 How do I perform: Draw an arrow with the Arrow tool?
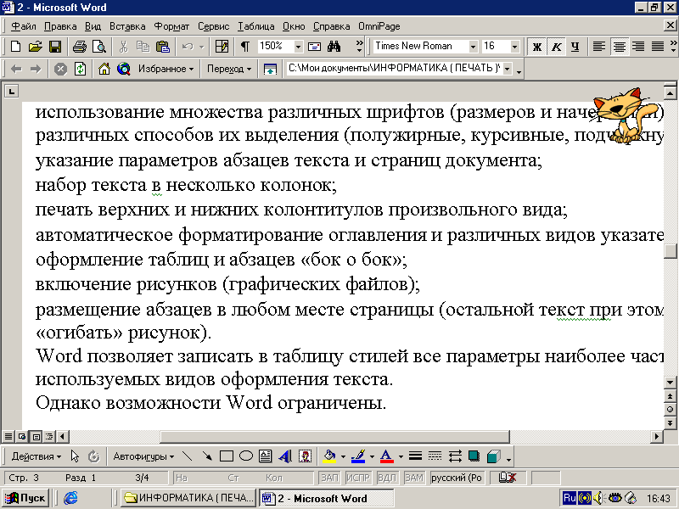click(207, 456)
